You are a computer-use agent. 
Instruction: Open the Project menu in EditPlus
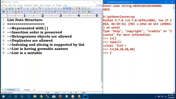pyautogui.click(x=36, y=5)
